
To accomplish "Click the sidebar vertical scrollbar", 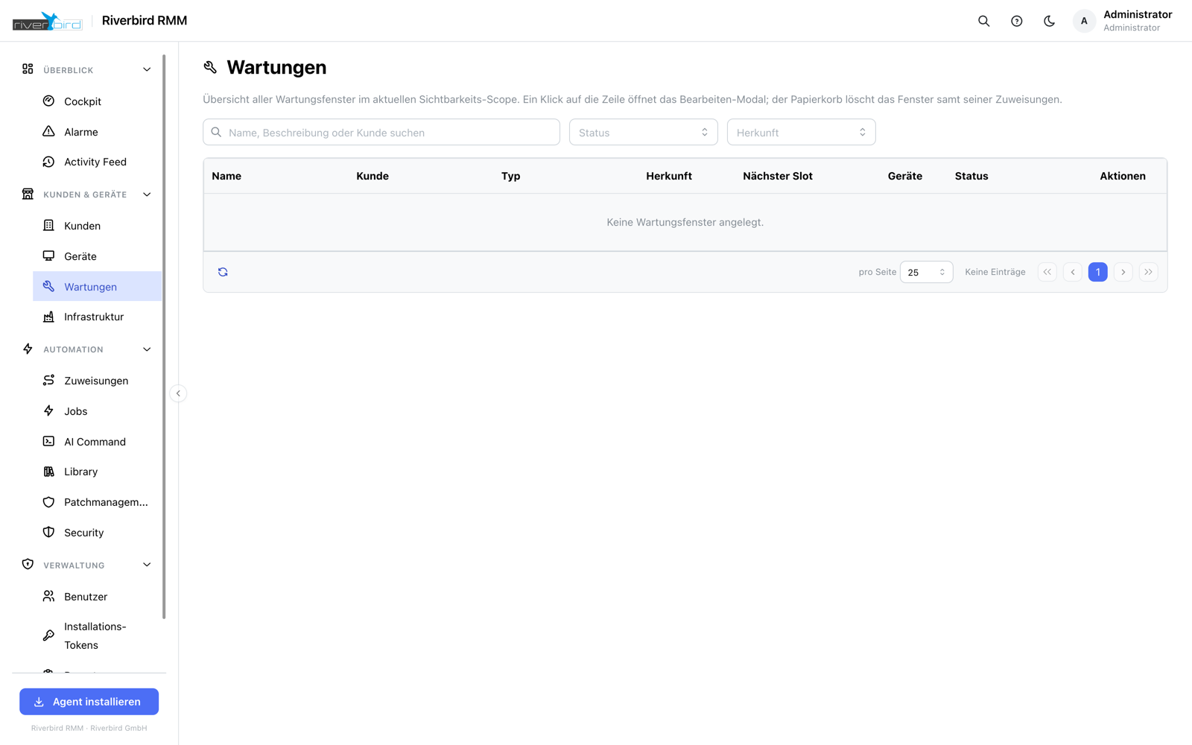I will pos(164,337).
